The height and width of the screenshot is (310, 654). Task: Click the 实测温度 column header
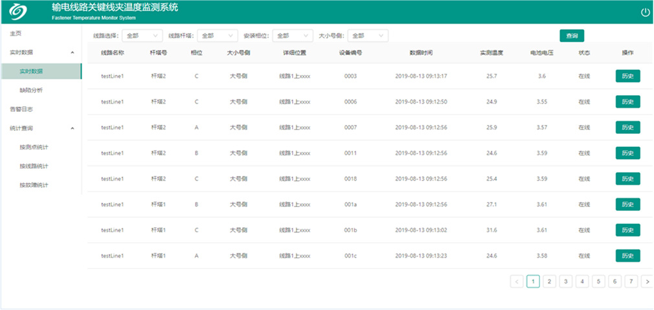coord(491,53)
